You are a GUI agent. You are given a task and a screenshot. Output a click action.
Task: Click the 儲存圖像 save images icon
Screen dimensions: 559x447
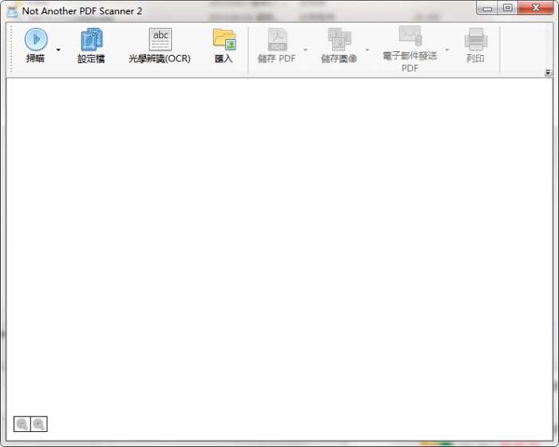(x=339, y=39)
